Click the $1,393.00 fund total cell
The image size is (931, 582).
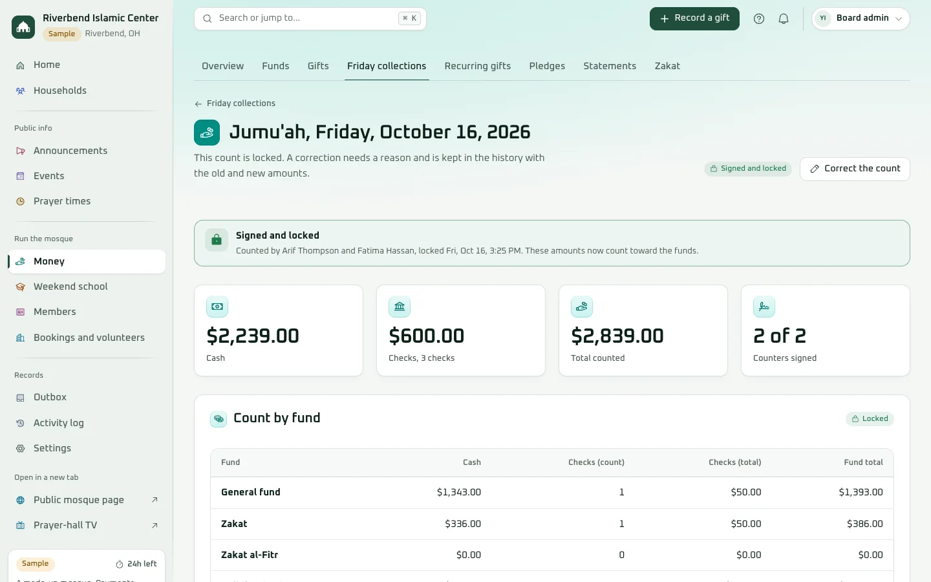861,492
